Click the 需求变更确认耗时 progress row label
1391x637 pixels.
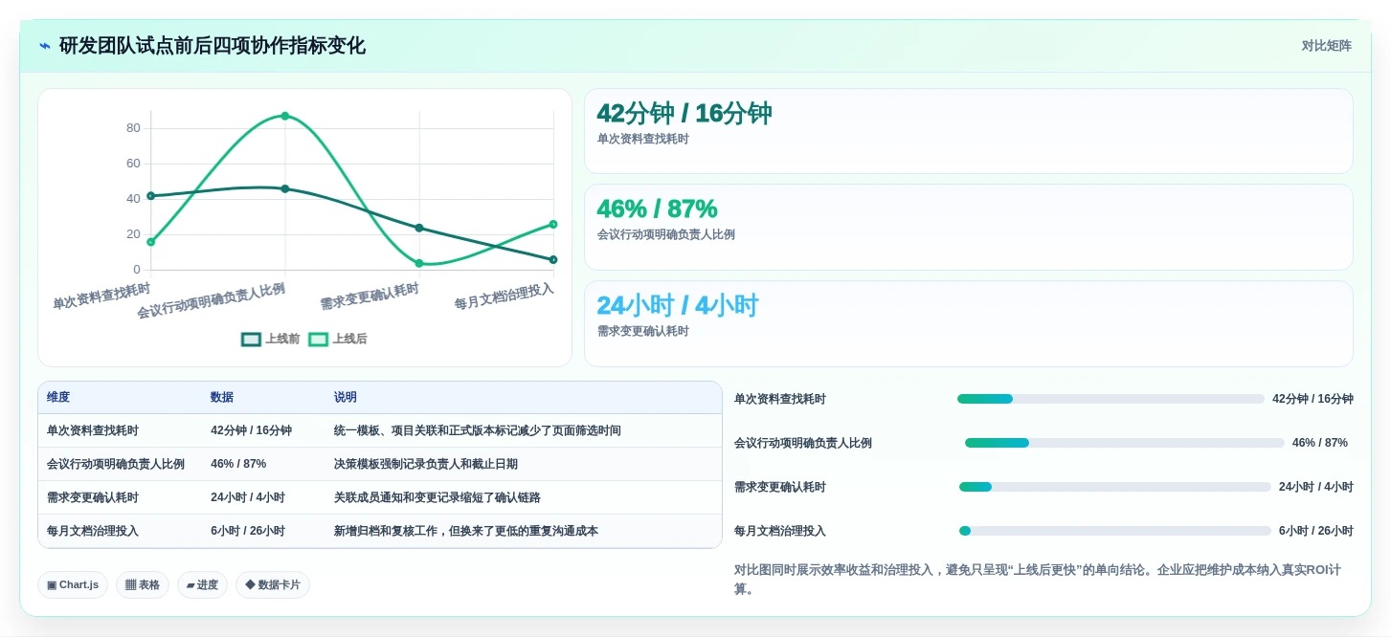pos(780,487)
